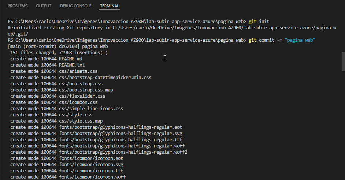Click the 'create mode 100644 README.md' line
345x180 pixels.
pos(46,59)
